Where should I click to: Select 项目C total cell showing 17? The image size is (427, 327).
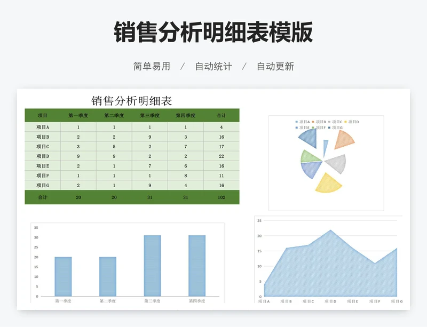click(222, 147)
